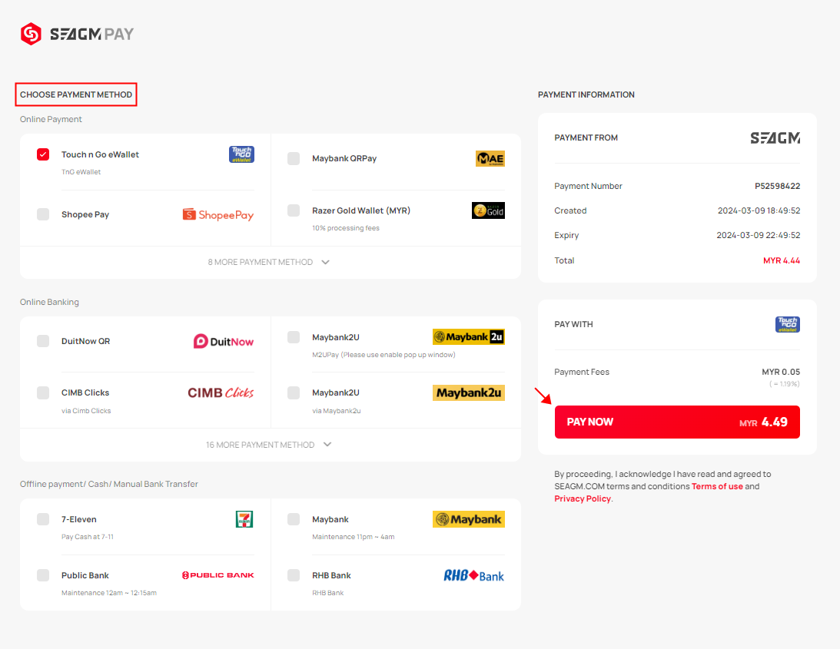The width and height of the screenshot is (840, 649).
Task: Click the total amount MYR 4.44
Action: pyautogui.click(x=782, y=260)
